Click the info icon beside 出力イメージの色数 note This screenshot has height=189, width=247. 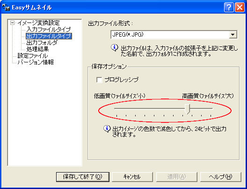pos(107,129)
